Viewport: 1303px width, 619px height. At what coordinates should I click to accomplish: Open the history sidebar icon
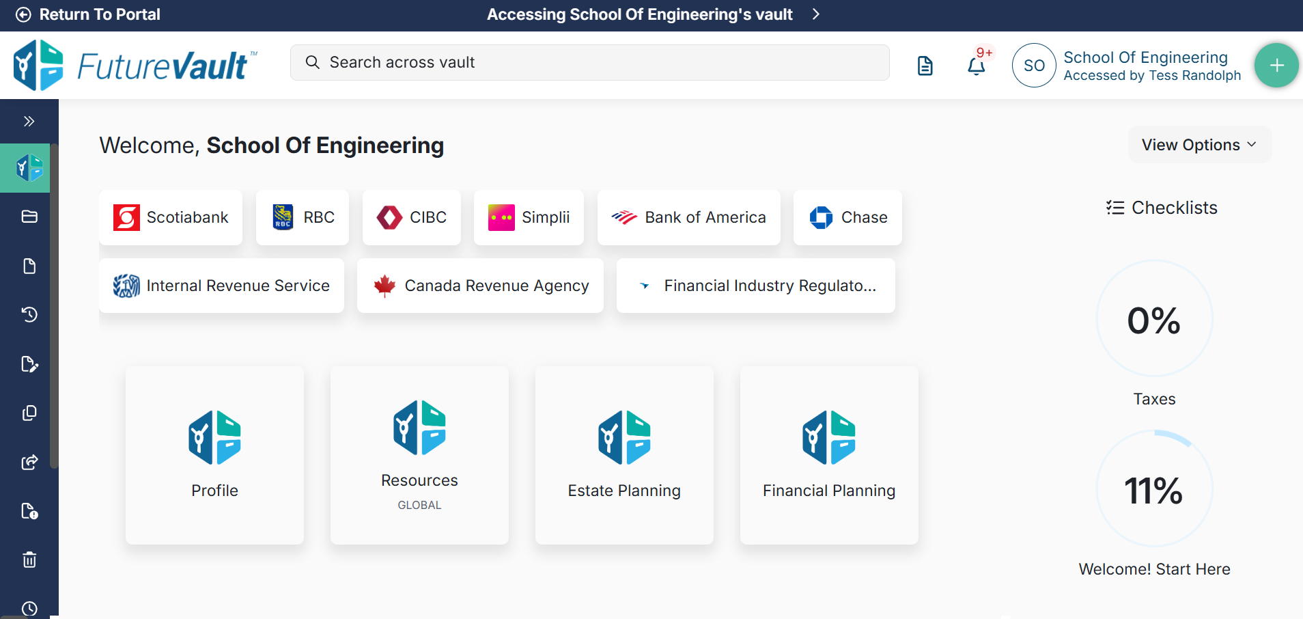(29, 314)
